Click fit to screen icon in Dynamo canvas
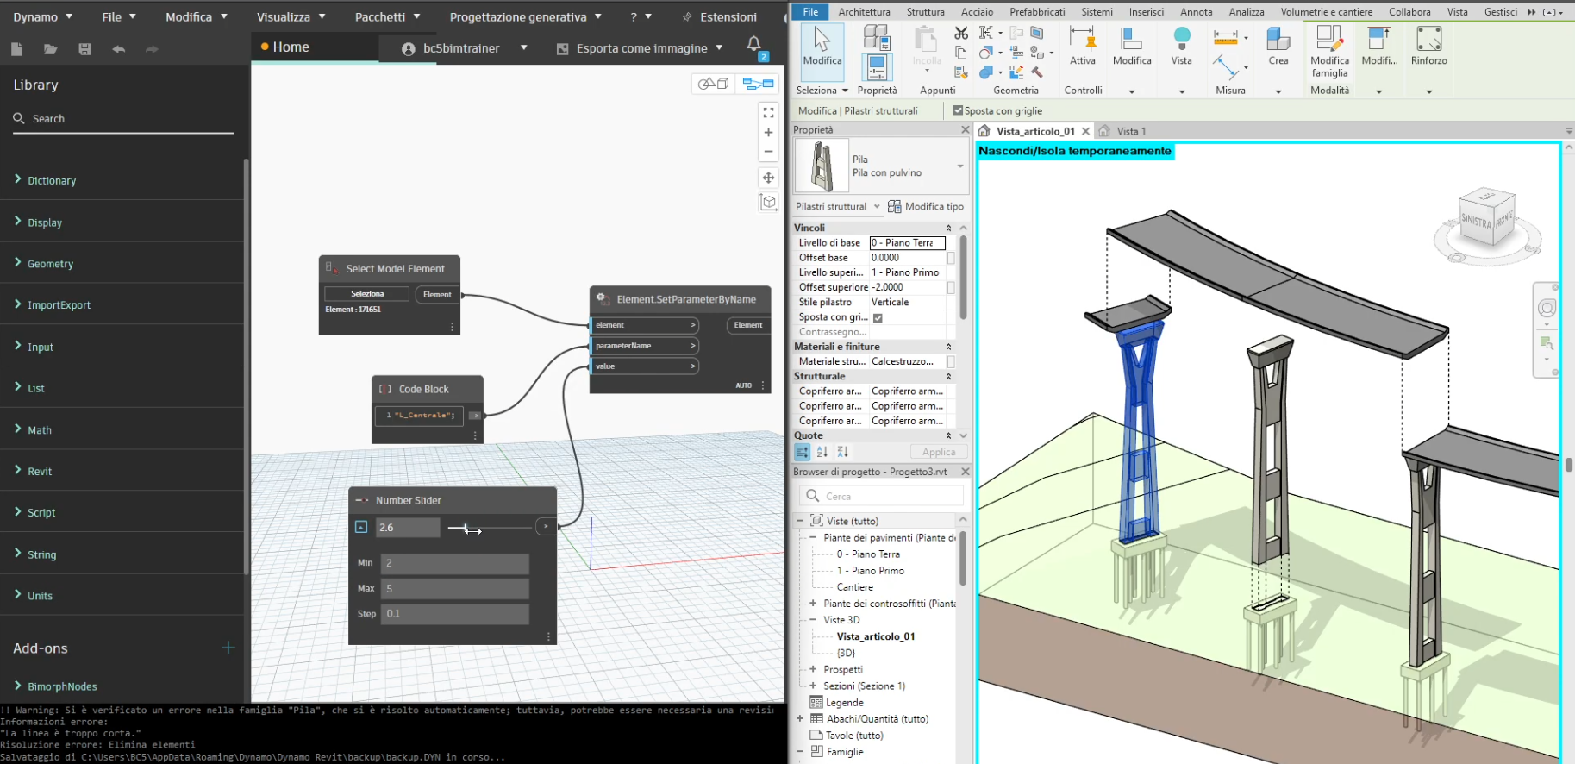The image size is (1575, 764). [x=768, y=113]
